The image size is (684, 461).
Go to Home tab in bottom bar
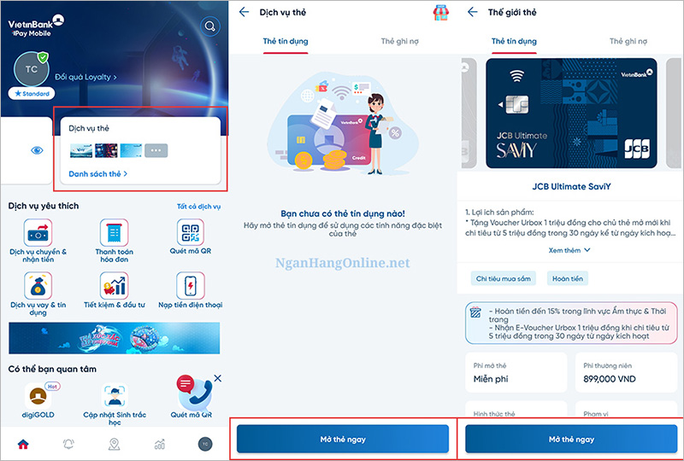pos(23,444)
